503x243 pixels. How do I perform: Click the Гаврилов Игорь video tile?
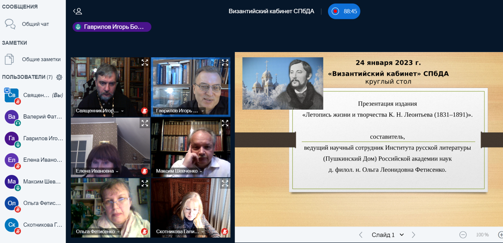pos(190,87)
